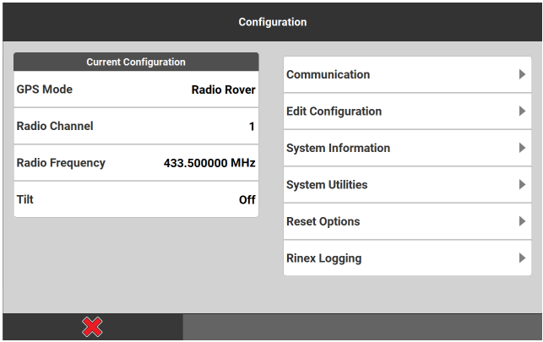This screenshot has width=543, height=342.
Task: Expand System Utilities using its arrow
Action: pyautogui.click(x=522, y=185)
